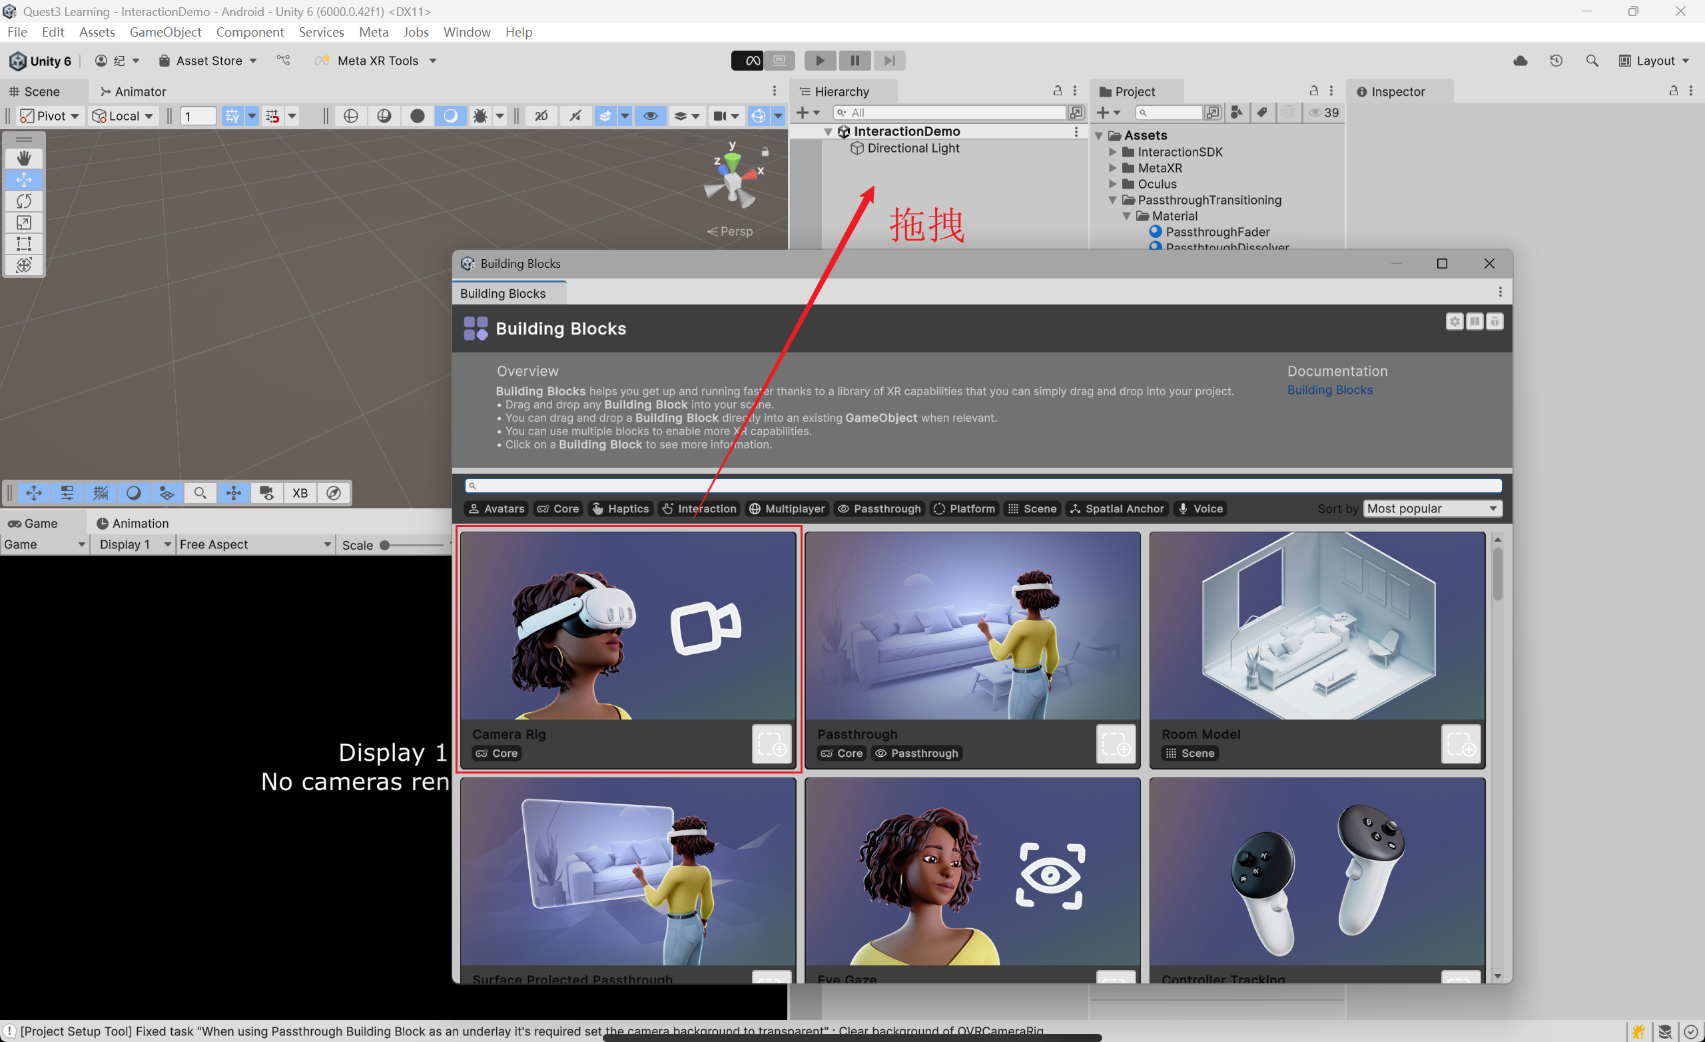Click the Play button

coord(819,61)
